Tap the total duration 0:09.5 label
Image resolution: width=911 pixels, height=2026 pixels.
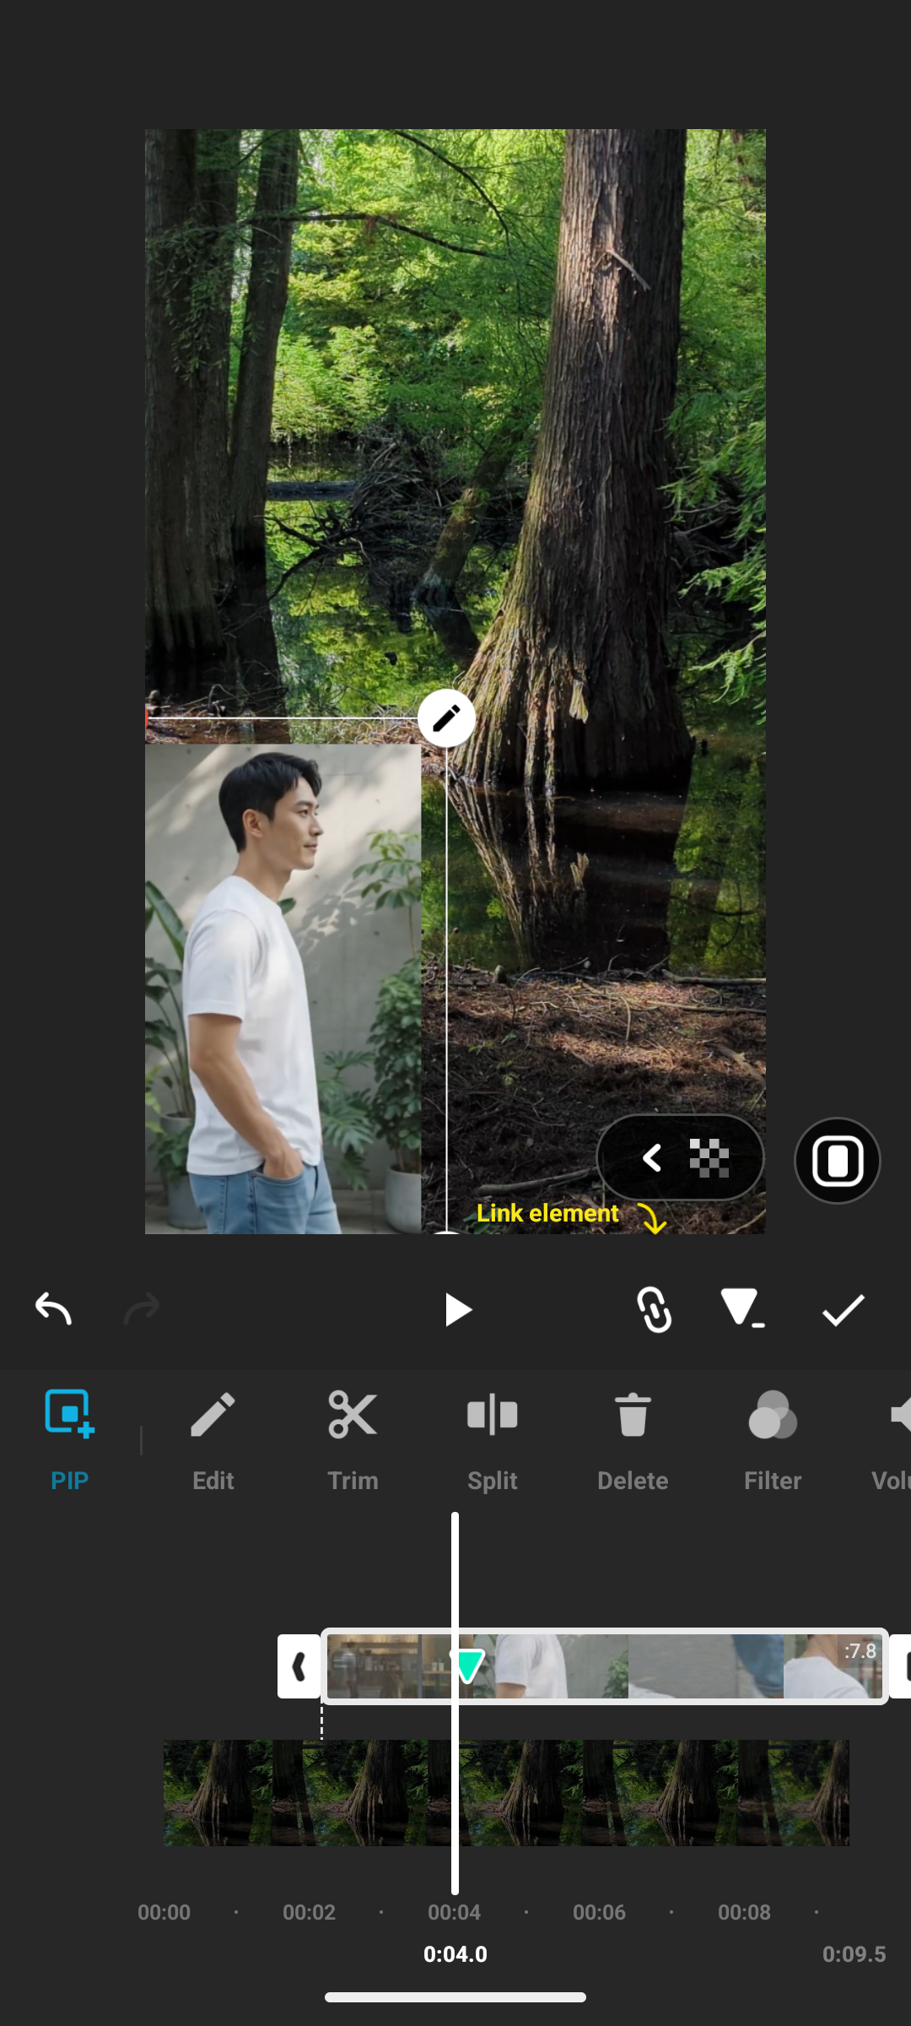pos(854,1954)
